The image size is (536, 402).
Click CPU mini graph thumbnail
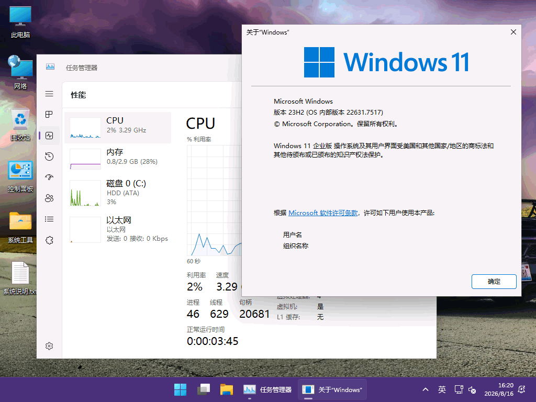(85, 128)
